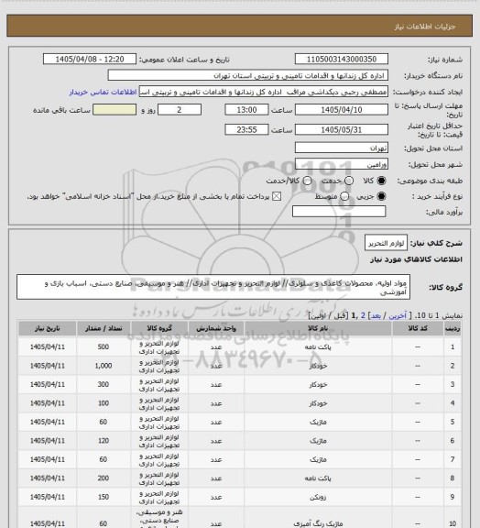This screenshot has width=480, height=528.
Task: Click quantity 150 in row 9
Action: (104, 497)
